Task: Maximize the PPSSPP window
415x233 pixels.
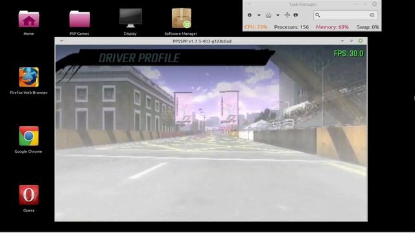Action: pyautogui.click(x=351, y=41)
